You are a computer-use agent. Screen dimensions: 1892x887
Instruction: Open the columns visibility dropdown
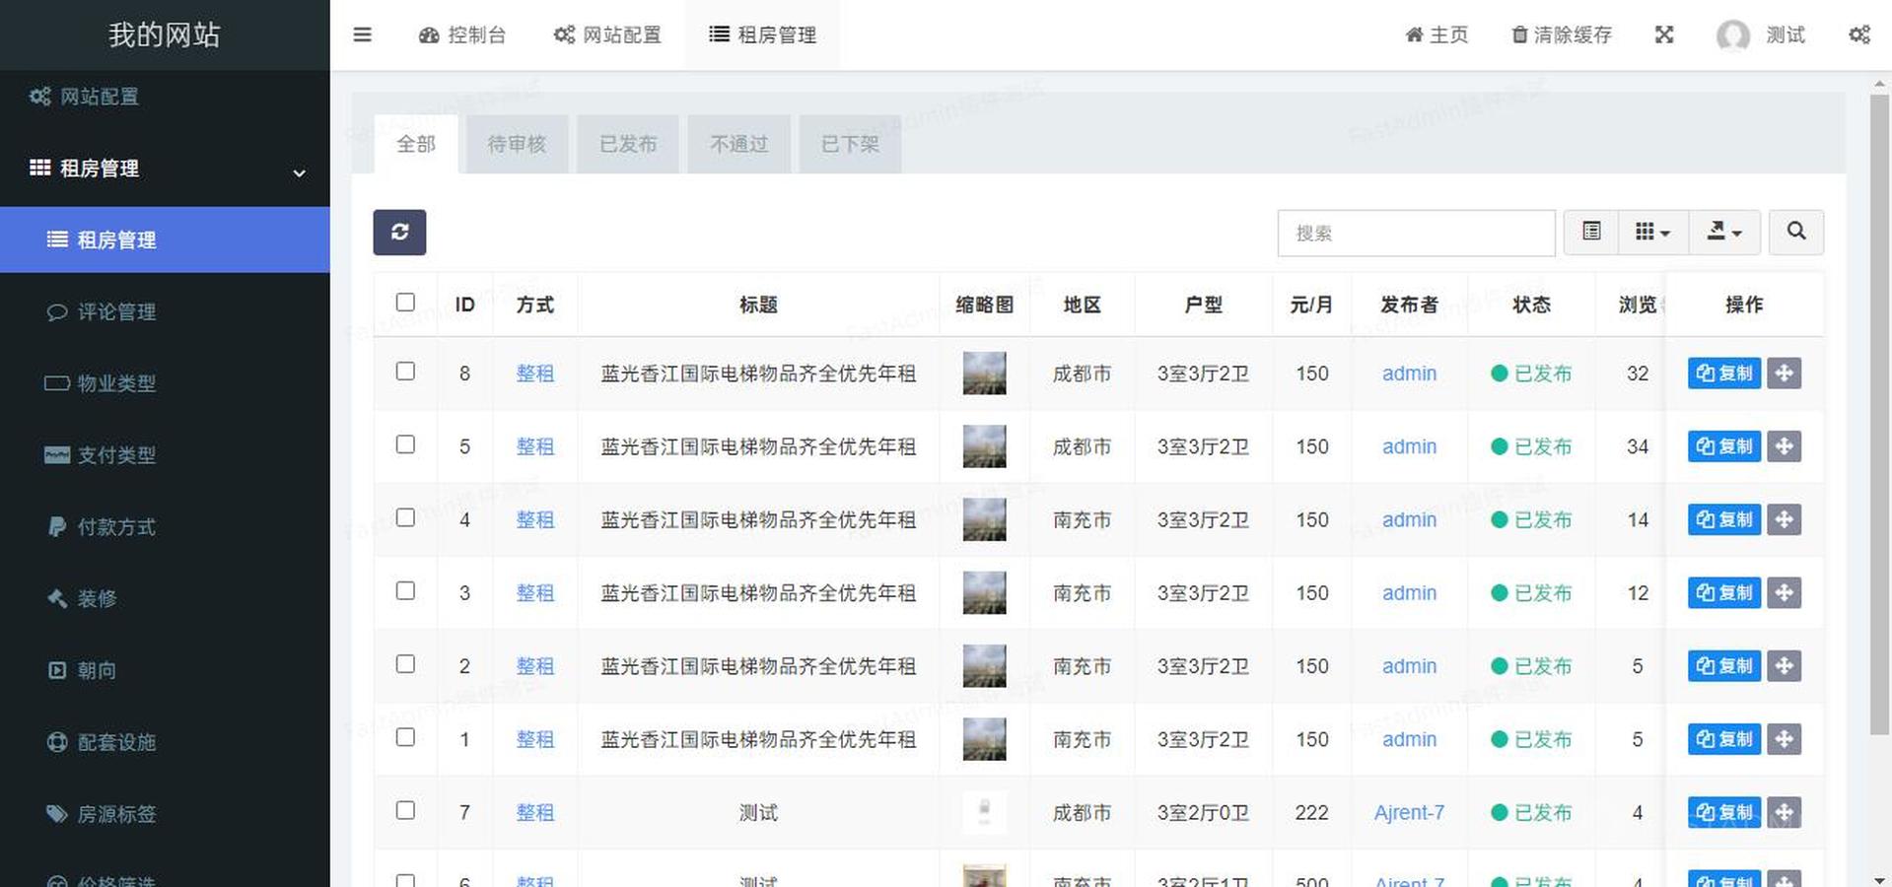(x=1653, y=232)
